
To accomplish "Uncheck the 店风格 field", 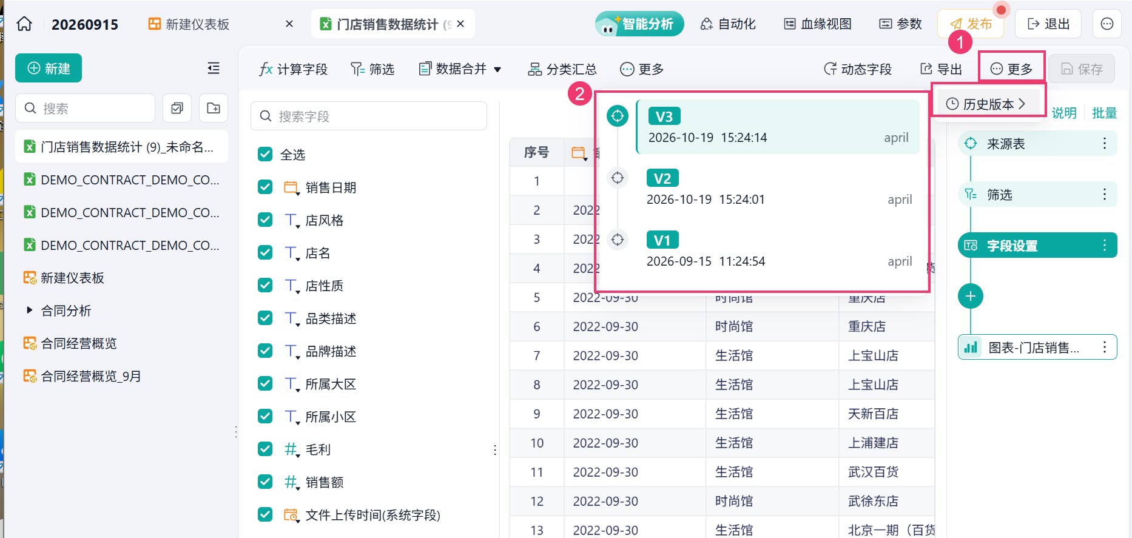I will (x=265, y=220).
